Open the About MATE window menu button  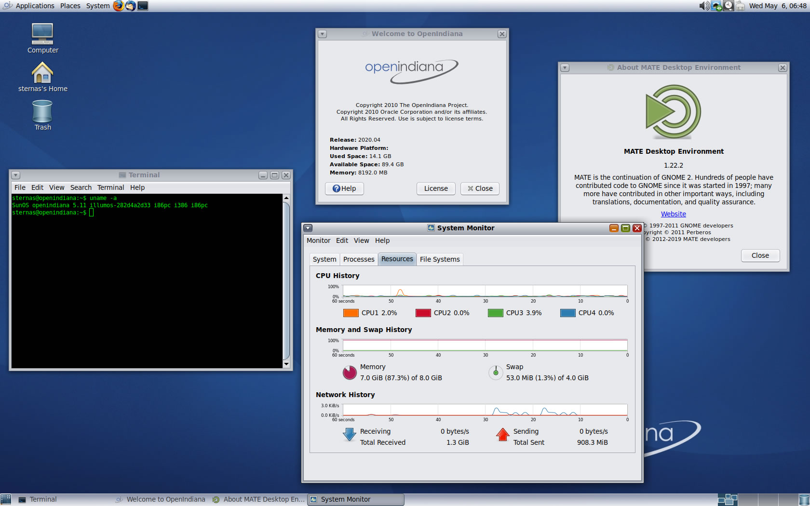click(565, 68)
